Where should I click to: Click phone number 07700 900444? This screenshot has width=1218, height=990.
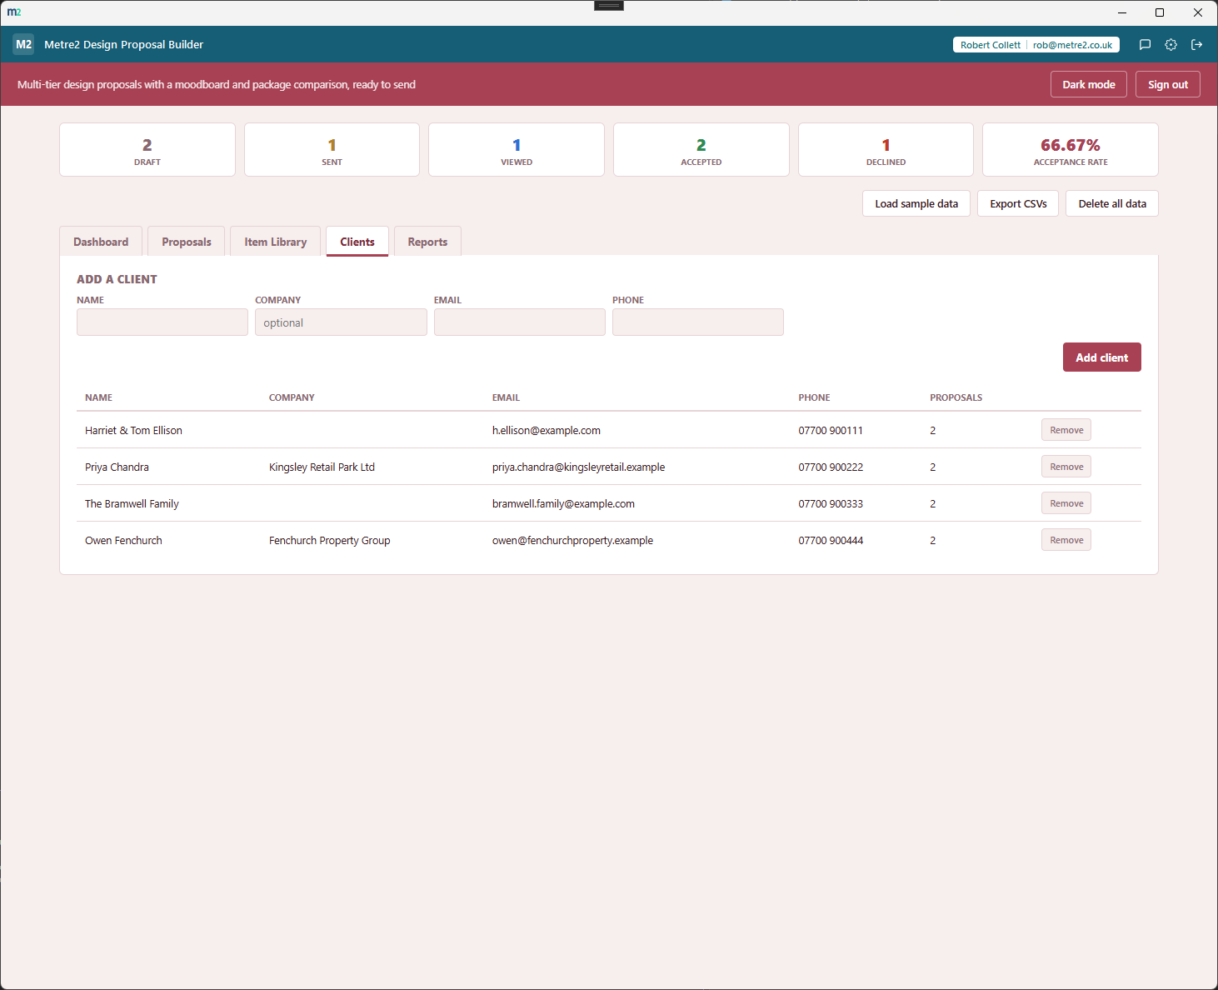(x=831, y=541)
